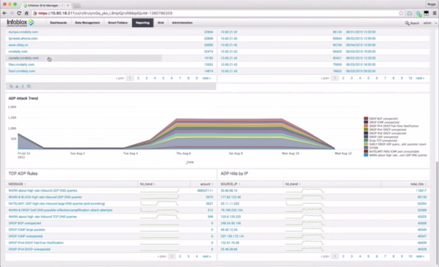The width and height of the screenshot is (439, 267).
Task: Sort by the MESSAGE column header
Action: [x=15, y=183]
